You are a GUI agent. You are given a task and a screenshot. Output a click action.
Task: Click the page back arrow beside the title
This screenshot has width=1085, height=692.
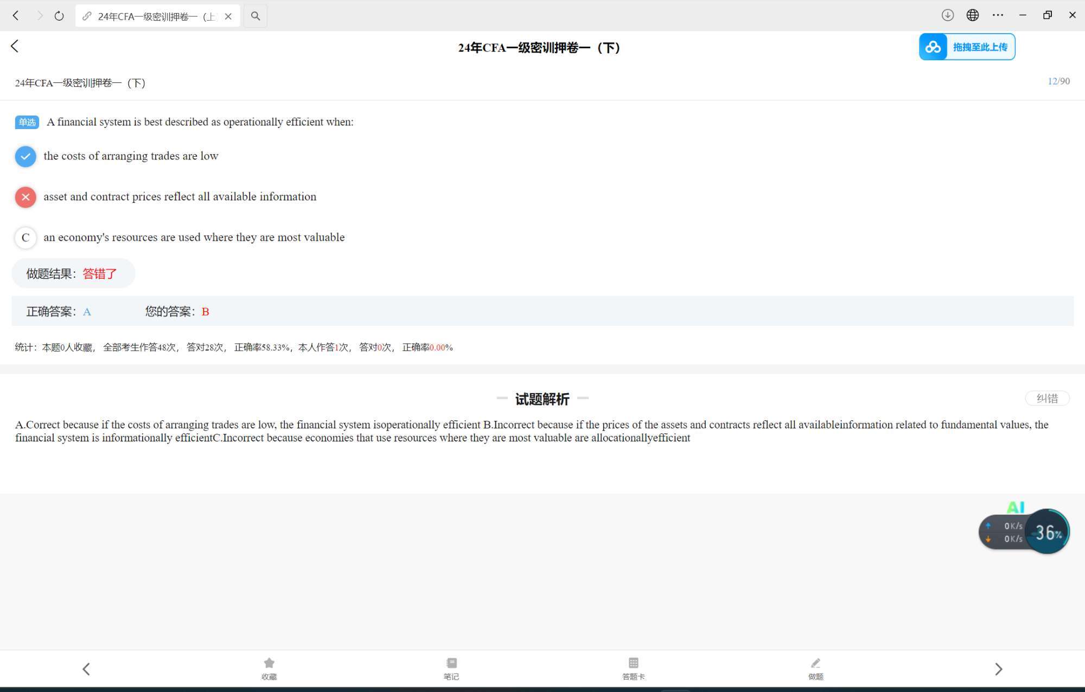coord(15,47)
